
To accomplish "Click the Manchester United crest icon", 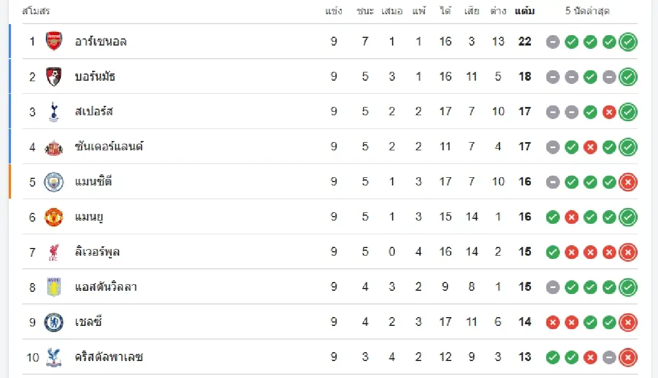I will tap(54, 217).
